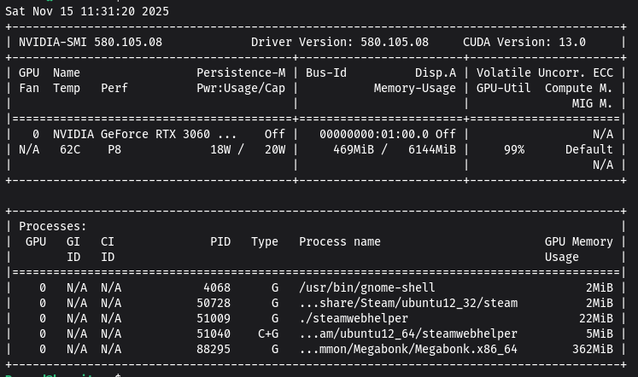The height and width of the screenshot is (377, 638).
Task: Click the timestamp Sat Nov 15 line
Action: pyautogui.click(x=87, y=11)
